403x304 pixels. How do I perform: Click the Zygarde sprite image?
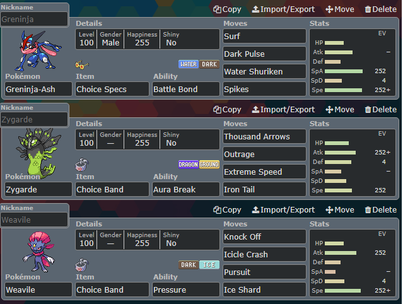[x=38, y=152]
